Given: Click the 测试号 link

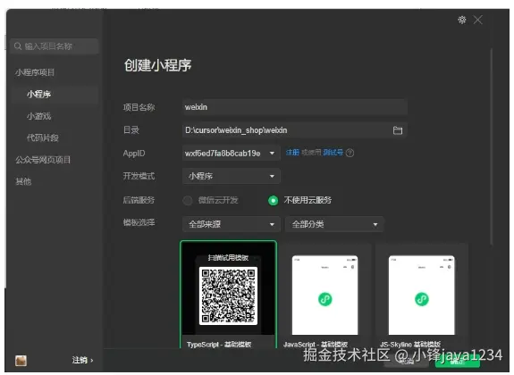Looking at the screenshot, I should point(333,153).
